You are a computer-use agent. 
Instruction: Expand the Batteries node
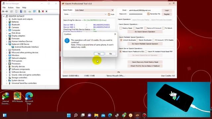tap(7, 22)
